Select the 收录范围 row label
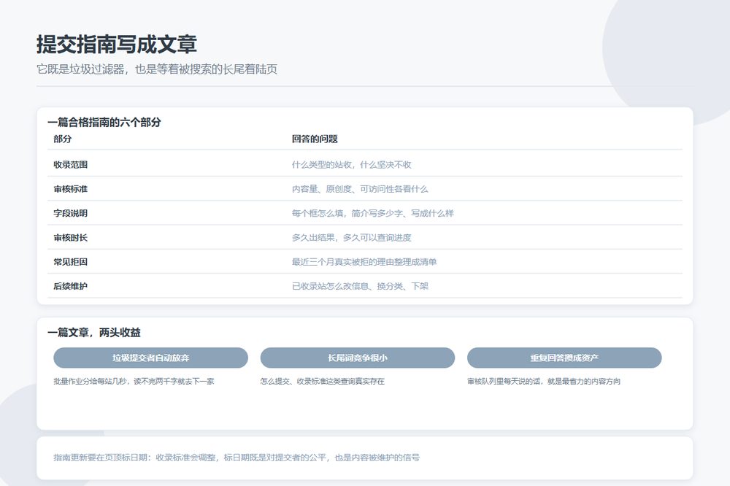 [70, 164]
